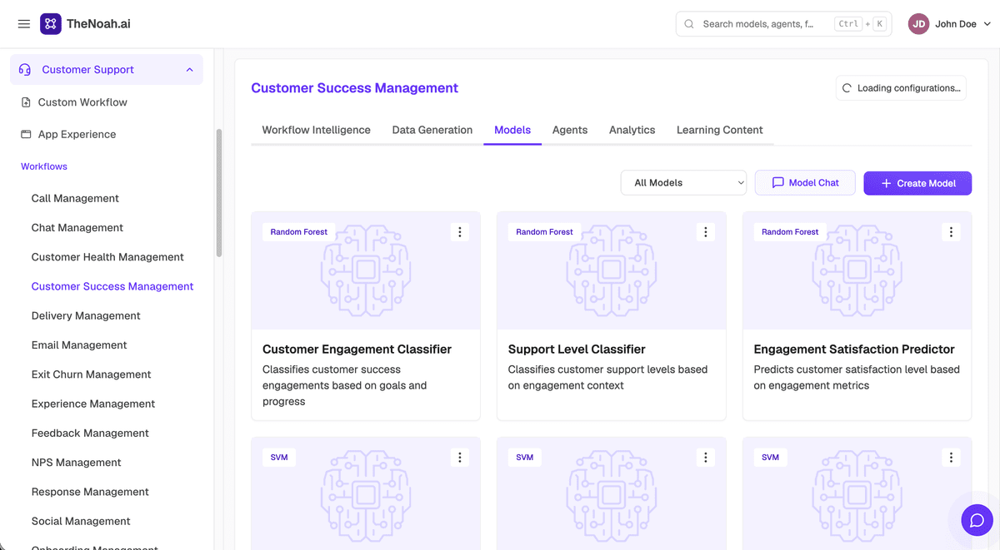Open Email Management workflow

click(x=79, y=345)
